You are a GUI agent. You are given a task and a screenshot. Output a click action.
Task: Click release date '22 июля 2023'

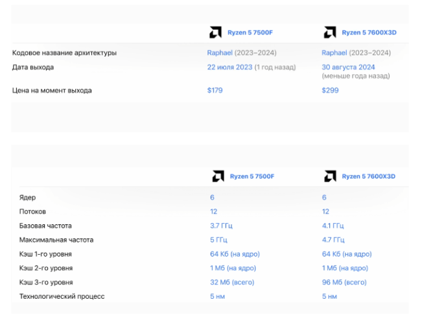point(229,67)
